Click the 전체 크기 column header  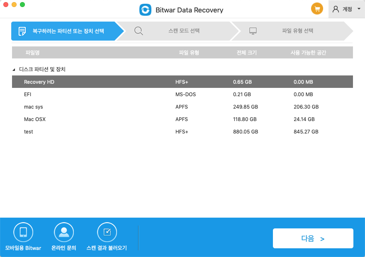[246, 53]
